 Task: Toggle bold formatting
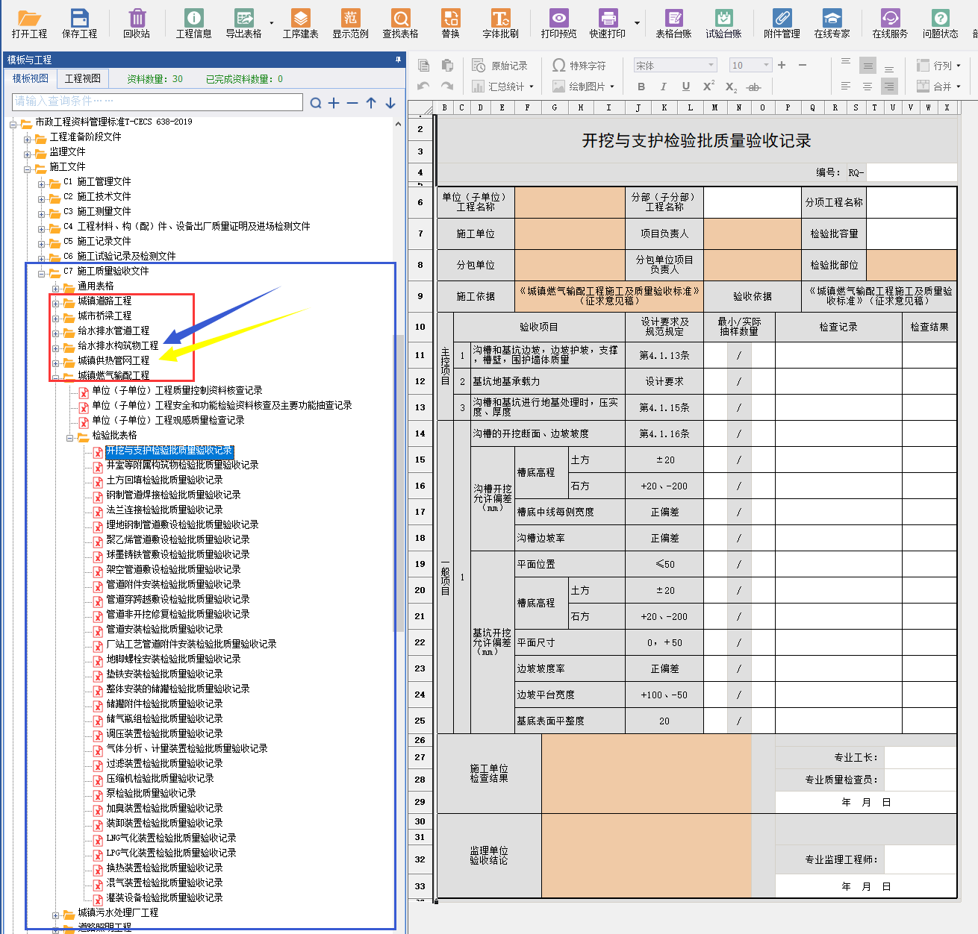(x=641, y=87)
